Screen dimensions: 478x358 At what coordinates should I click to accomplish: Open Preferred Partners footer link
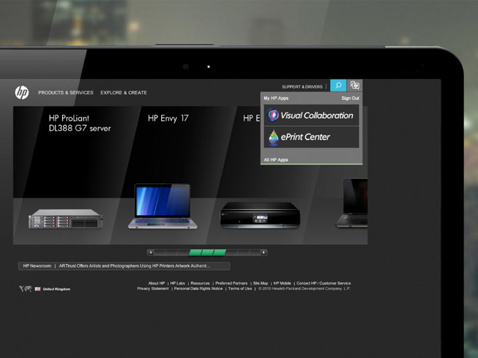[x=232, y=283]
